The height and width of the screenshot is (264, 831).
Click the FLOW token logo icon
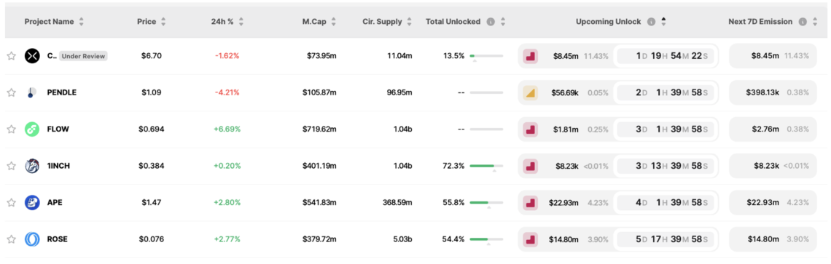pyautogui.click(x=32, y=129)
